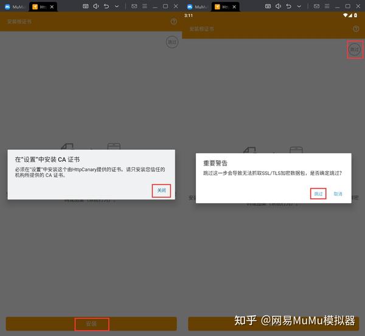
Task: Open help question mark icon in left window
Action: click(x=173, y=21)
